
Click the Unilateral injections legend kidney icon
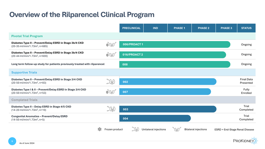pos(136,129)
